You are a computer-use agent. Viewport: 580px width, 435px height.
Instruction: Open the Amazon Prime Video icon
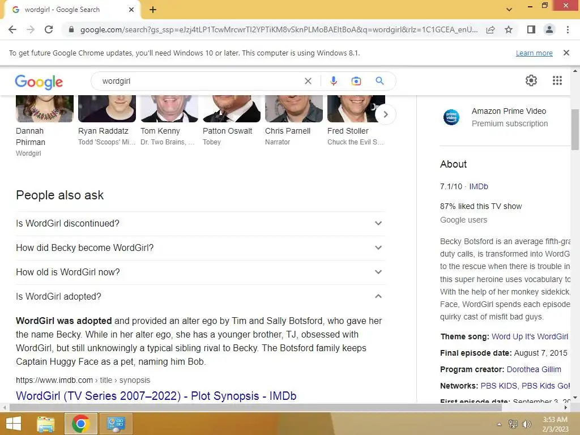[x=451, y=117]
